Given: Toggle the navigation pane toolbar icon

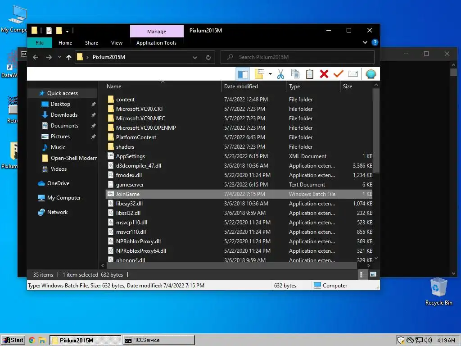Looking at the screenshot, I should click(243, 74).
